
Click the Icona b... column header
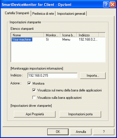coord(69,35)
